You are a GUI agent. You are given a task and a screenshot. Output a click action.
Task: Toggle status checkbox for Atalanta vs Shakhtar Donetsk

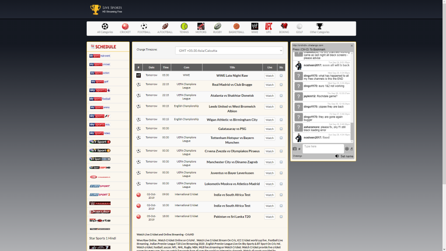click(x=281, y=95)
